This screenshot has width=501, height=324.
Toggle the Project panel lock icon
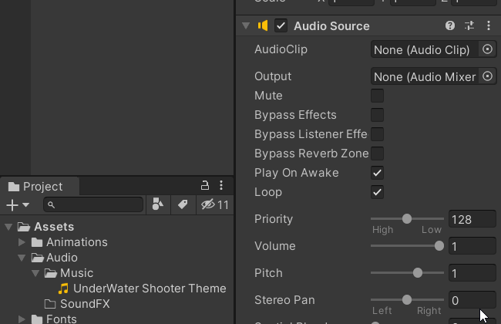coord(205,185)
